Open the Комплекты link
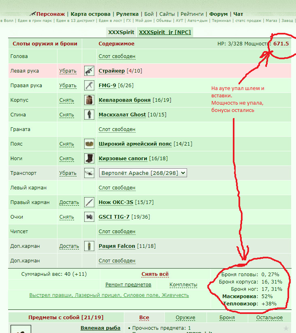The height and width of the screenshot is (333, 296). pyautogui.click(x=183, y=285)
